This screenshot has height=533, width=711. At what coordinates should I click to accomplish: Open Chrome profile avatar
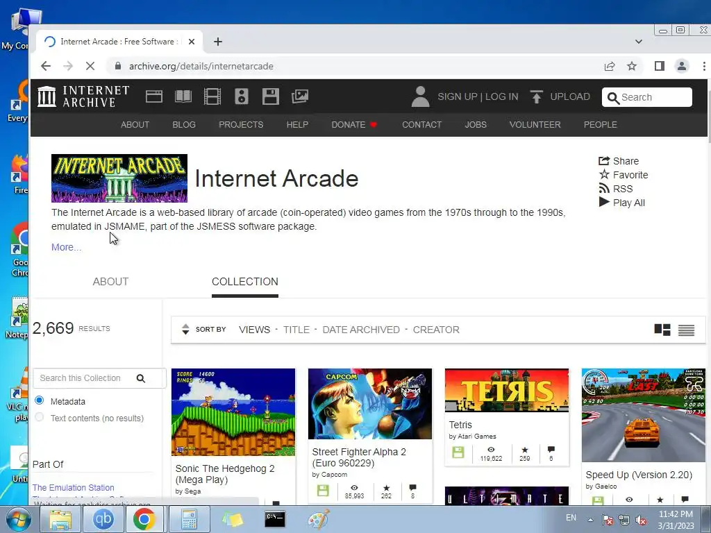point(682,66)
